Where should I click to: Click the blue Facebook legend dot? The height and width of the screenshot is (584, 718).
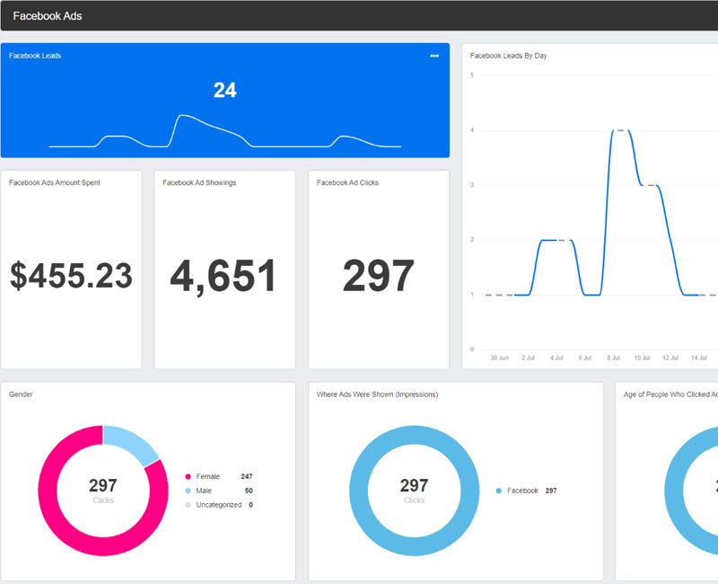[499, 491]
